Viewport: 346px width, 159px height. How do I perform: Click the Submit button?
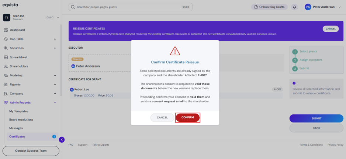click(316, 118)
